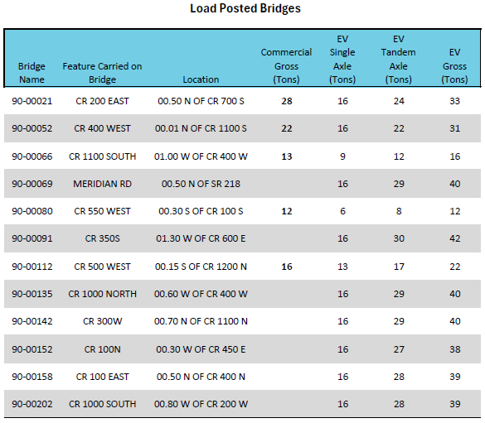Click the CR 400 WEST cell
This screenshot has height=423, width=485.
point(102,128)
